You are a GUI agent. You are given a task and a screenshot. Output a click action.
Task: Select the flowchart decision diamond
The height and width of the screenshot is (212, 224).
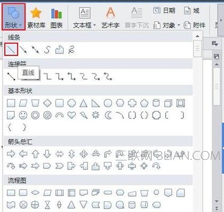pos(35,193)
